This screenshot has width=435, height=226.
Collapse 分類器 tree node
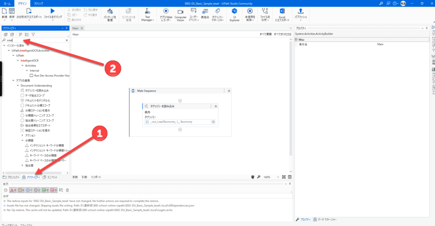[23, 140]
